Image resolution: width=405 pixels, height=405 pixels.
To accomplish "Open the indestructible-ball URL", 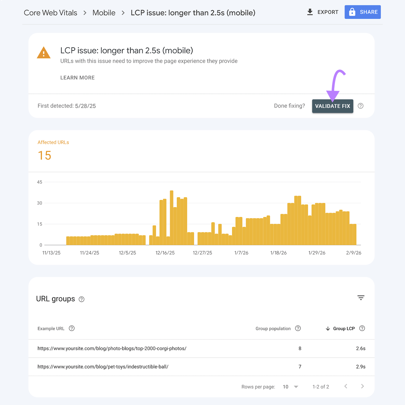I will coord(103,367).
